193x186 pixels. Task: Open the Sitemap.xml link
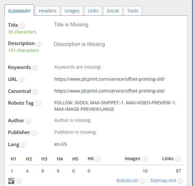(x=163, y=180)
